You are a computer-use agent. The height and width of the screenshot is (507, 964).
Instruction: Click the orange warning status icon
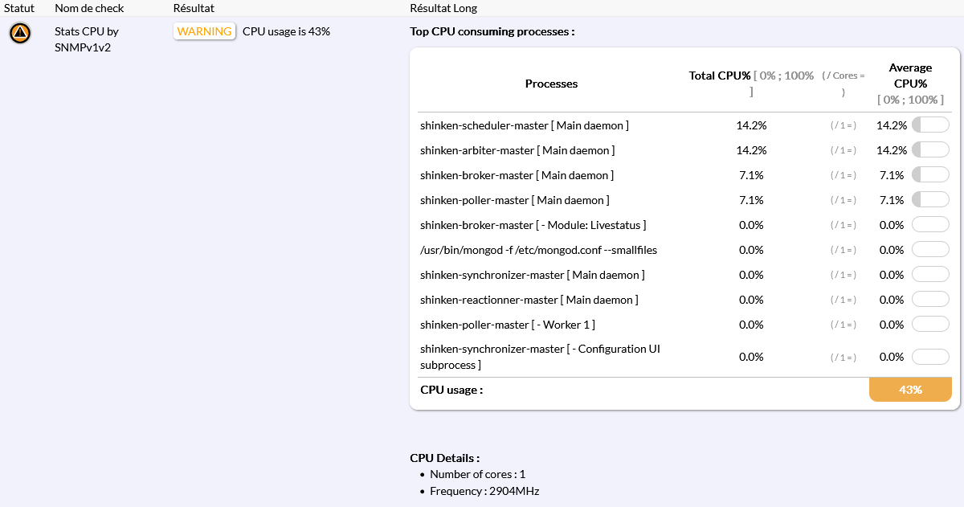click(20, 34)
